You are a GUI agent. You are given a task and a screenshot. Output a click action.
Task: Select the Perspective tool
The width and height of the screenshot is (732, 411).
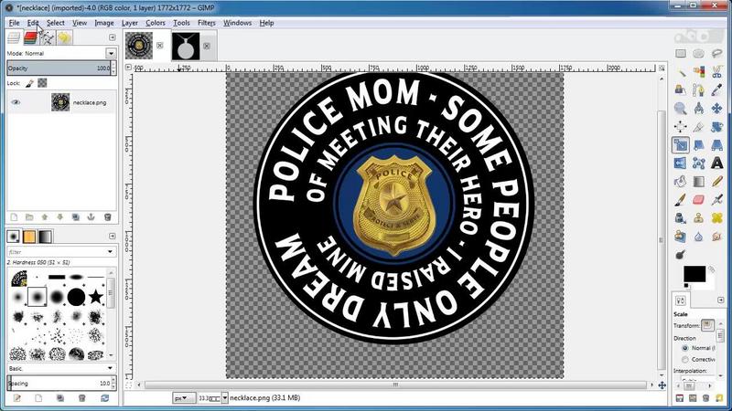click(x=716, y=145)
